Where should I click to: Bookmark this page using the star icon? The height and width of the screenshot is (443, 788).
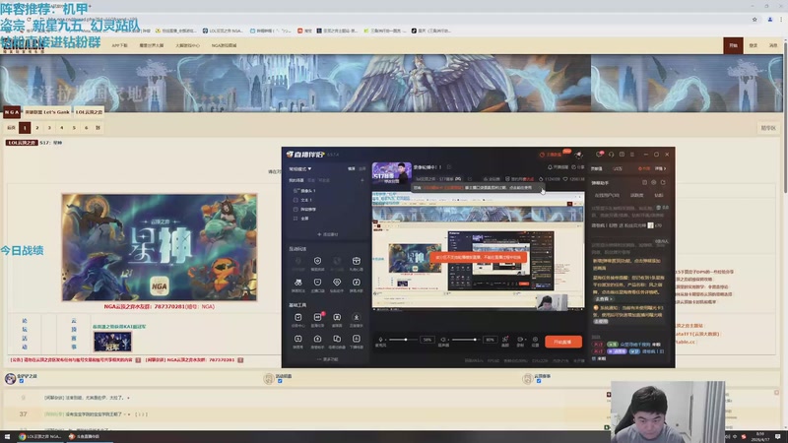pos(755,20)
